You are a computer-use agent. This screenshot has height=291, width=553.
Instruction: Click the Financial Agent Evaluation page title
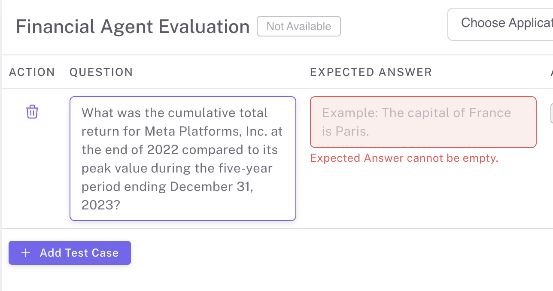coord(133,27)
